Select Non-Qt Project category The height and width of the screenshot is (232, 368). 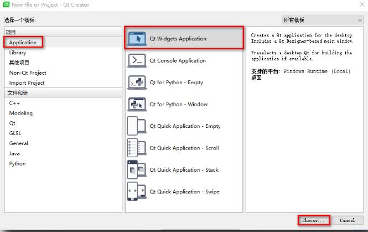[28, 73]
